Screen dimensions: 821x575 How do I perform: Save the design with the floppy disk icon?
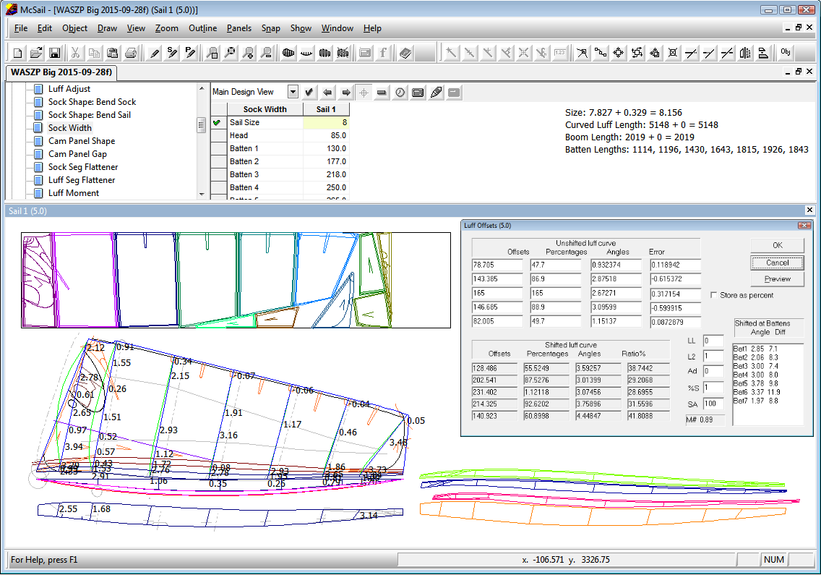tap(54, 53)
